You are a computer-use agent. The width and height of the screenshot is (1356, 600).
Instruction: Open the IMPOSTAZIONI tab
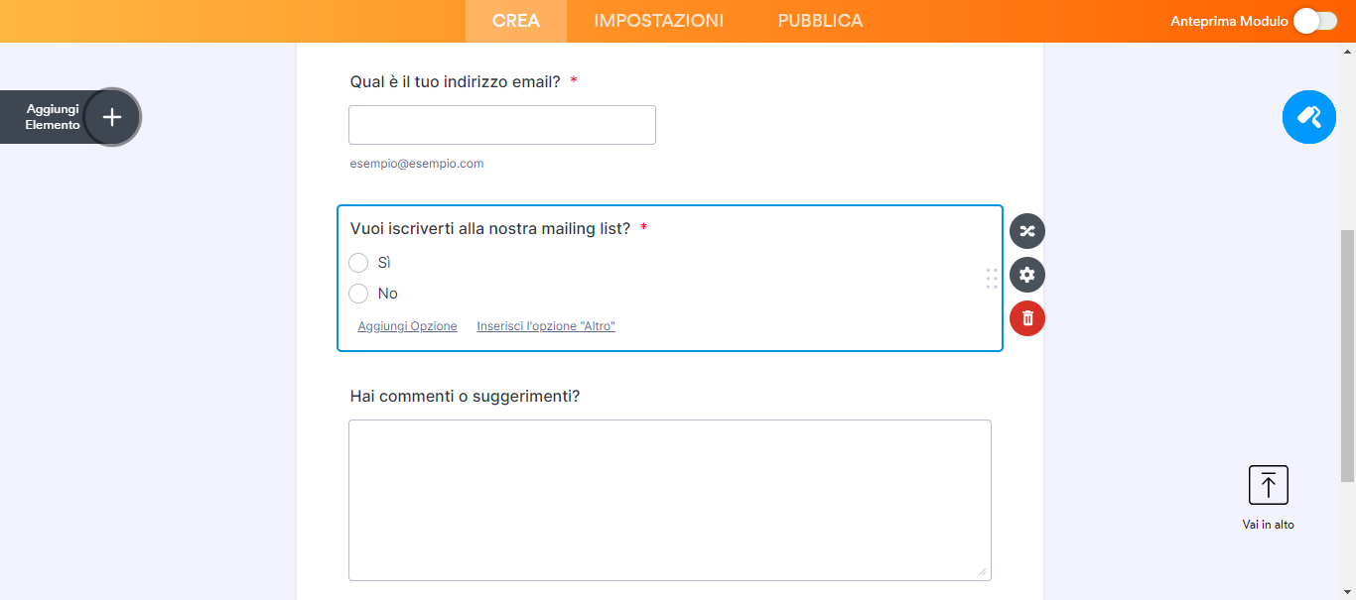658,21
